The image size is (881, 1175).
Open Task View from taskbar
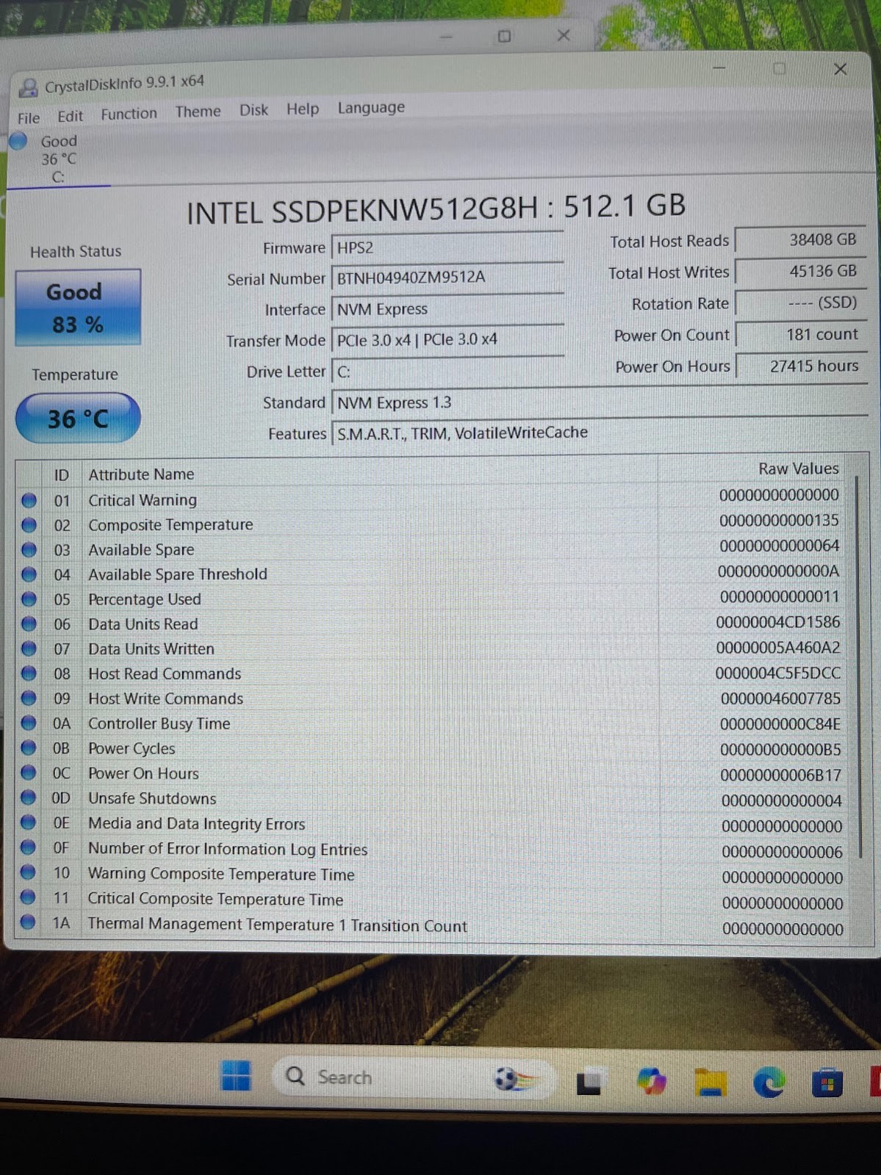coord(589,1082)
